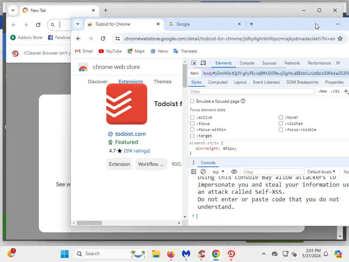Open Malwarebytes from the taskbar
349x262 pixels.
click(186, 254)
